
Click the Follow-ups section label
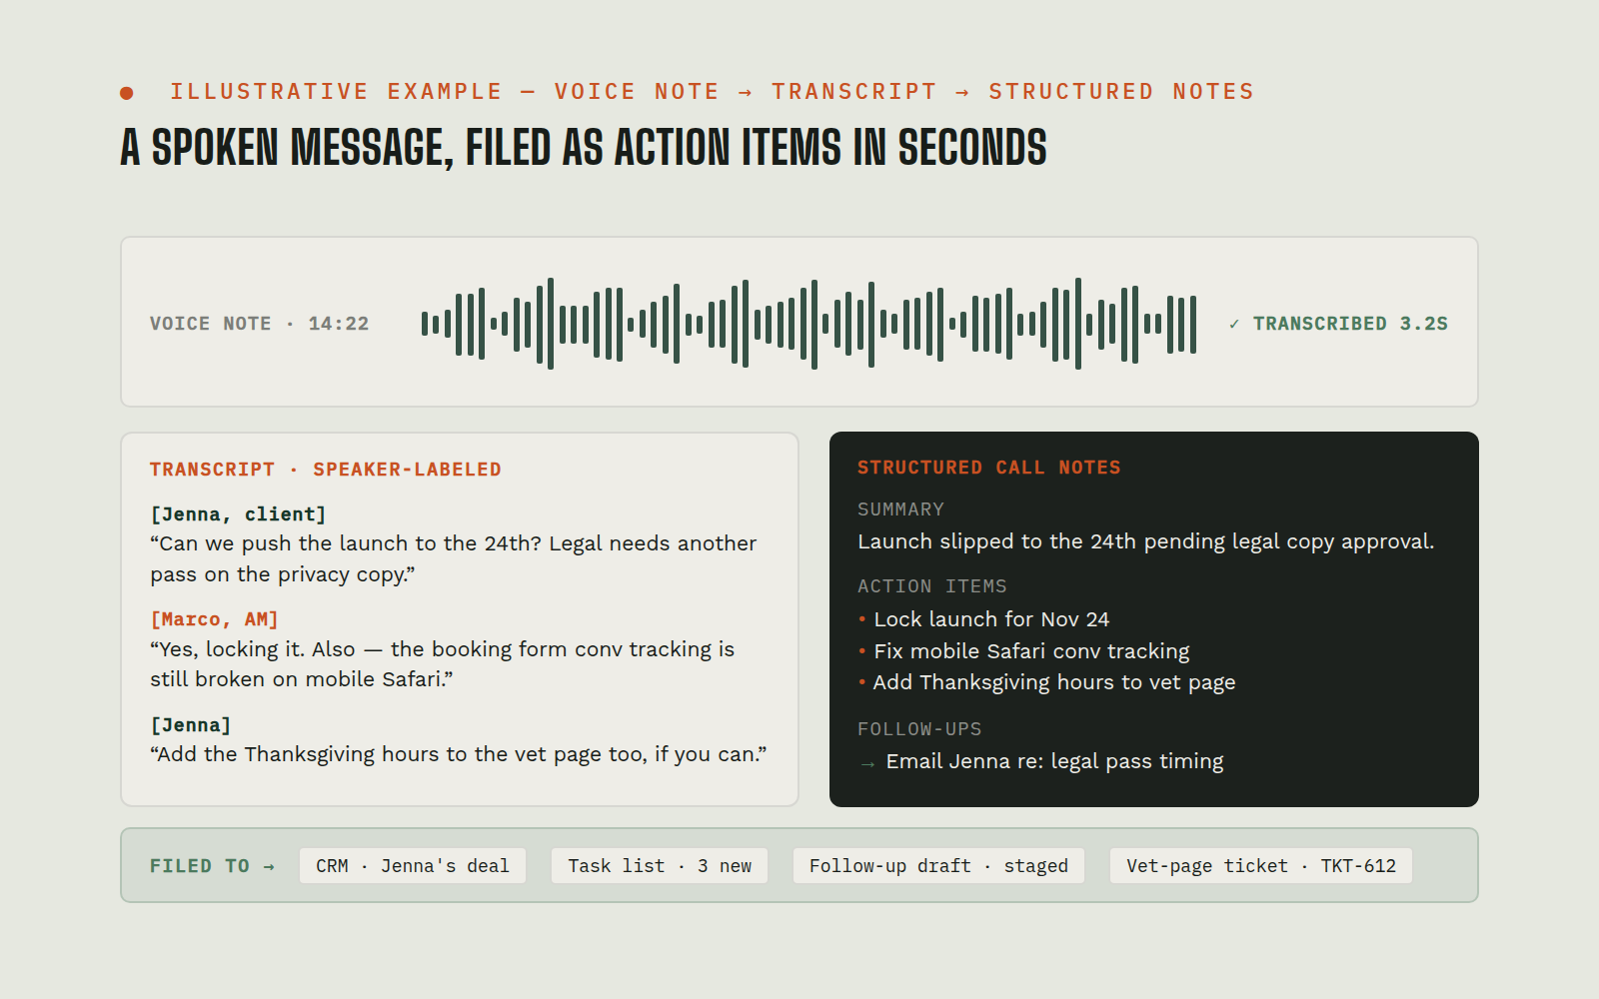919,729
